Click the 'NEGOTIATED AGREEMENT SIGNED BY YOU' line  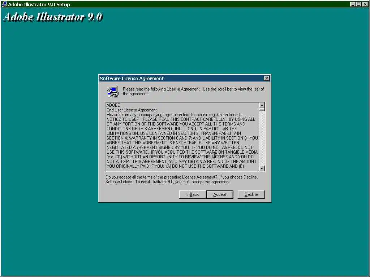pyautogui.click(x=180, y=148)
